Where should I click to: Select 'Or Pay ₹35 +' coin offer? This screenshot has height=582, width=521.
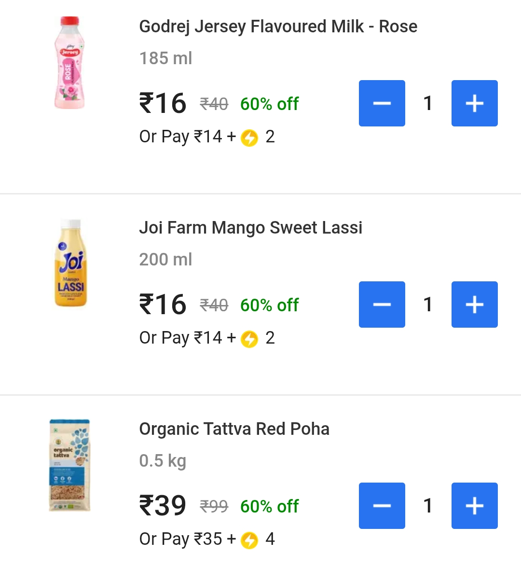coord(187,539)
